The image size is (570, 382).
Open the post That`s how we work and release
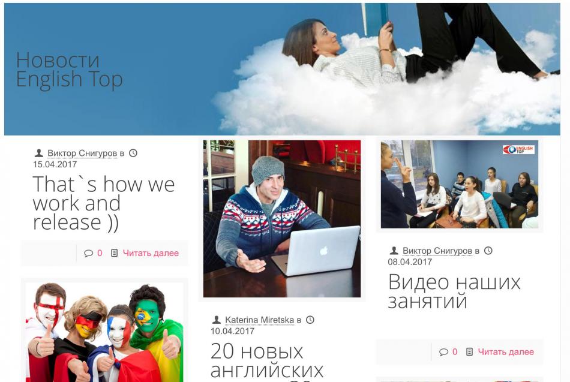click(x=104, y=203)
